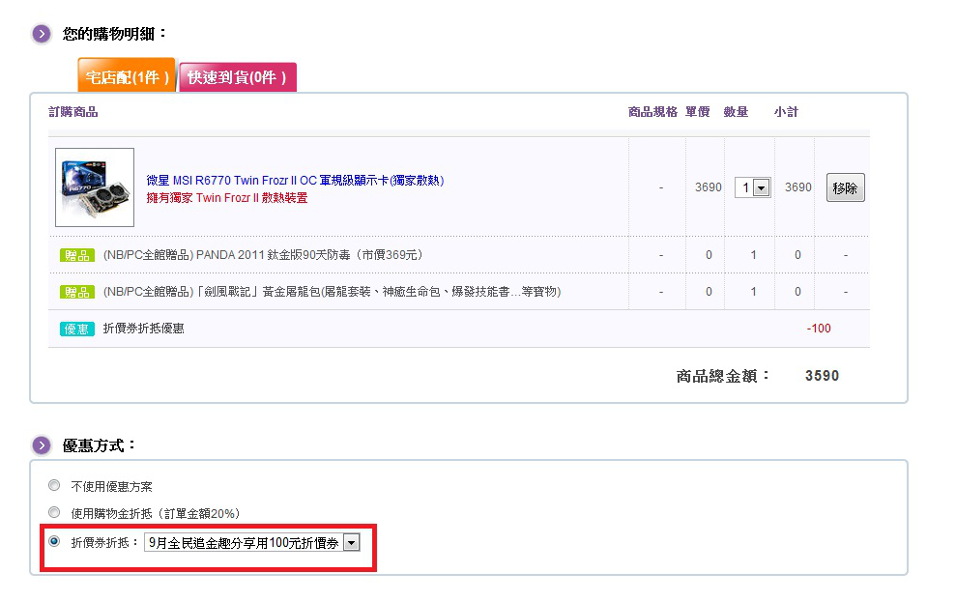Screen dimensions: 956x602
Task: Click the 商品規格 column header
Action: (x=652, y=112)
